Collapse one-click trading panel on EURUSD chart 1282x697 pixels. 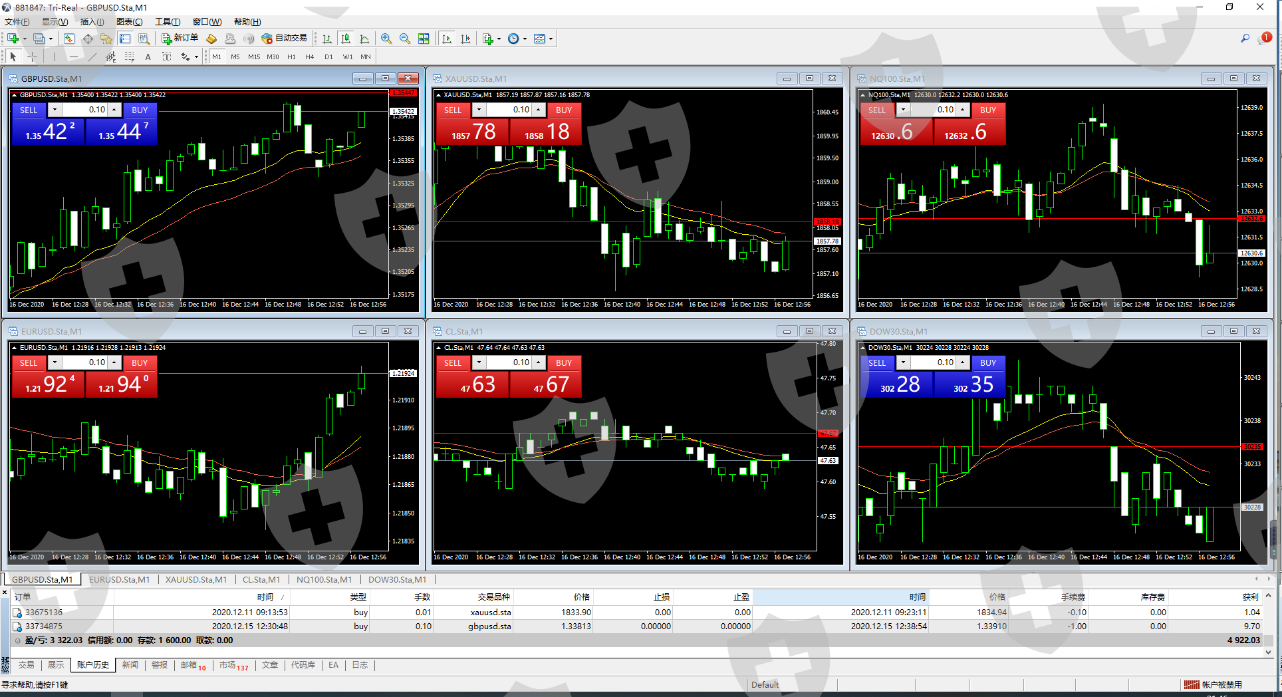15,348
